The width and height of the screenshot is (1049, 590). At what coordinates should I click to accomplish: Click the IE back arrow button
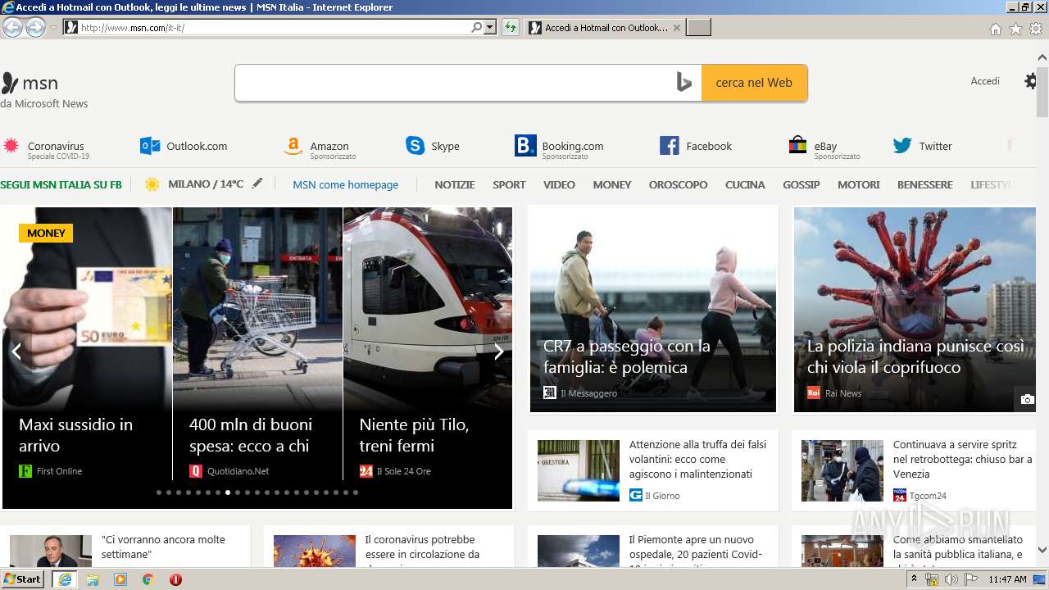pyautogui.click(x=12, y=27)
